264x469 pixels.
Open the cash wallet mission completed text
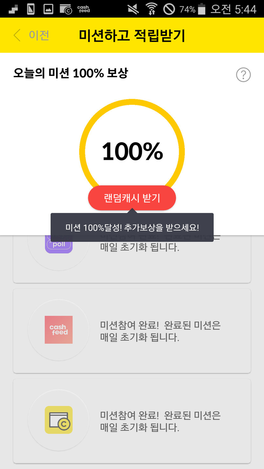pyautogui.click(x=160, y=421)
